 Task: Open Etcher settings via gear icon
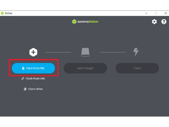coord(154,22)
